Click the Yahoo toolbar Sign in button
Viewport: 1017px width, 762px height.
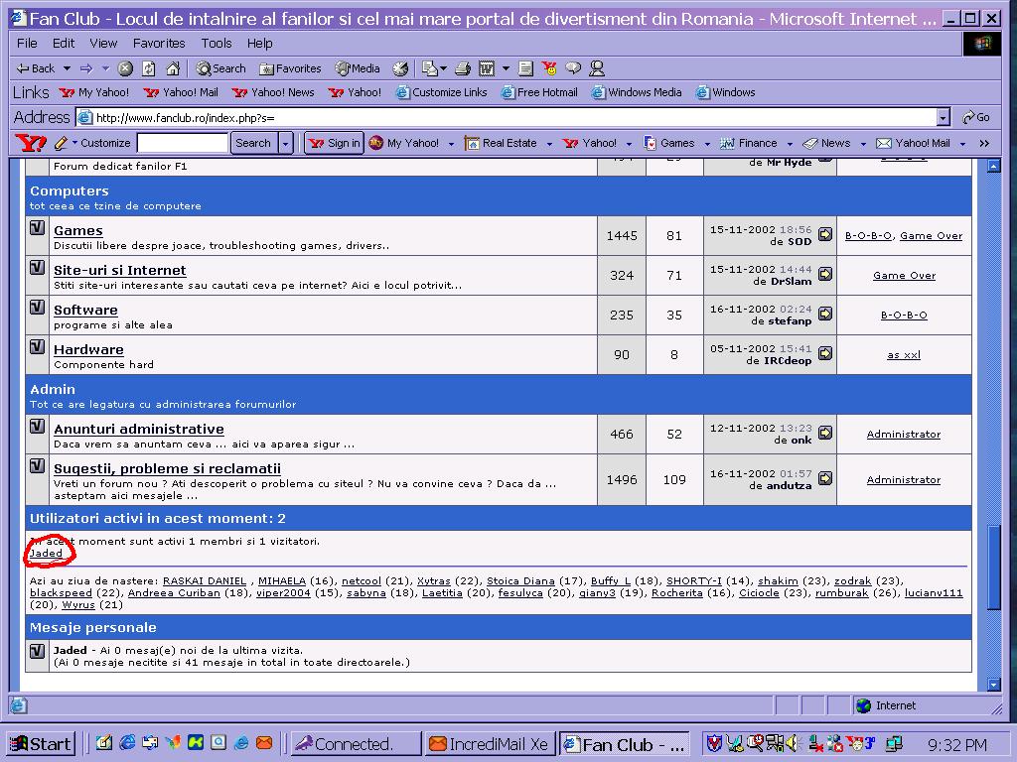(x=334, y=143)
